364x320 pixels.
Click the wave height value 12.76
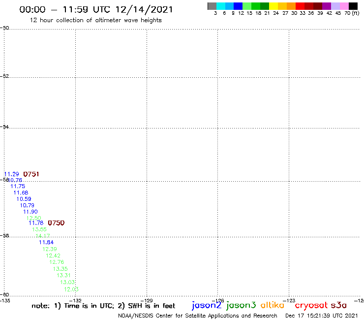click(x=57, y=262)
